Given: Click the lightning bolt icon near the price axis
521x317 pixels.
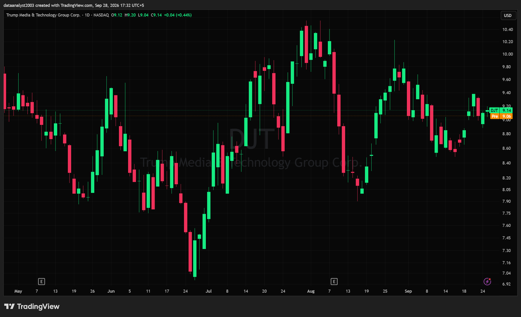Looking at the screenshot, I should pos(487,281).
